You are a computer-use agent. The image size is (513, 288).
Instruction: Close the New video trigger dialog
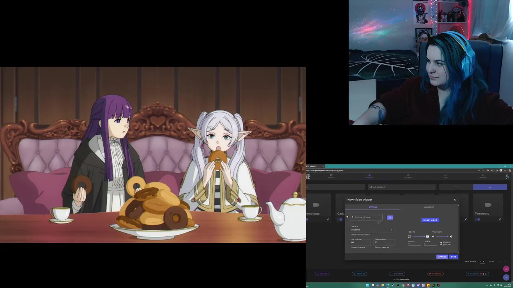(454, 200)
